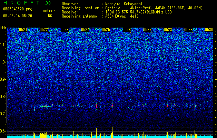Click the 0530 time marker

tap(209, 30)
